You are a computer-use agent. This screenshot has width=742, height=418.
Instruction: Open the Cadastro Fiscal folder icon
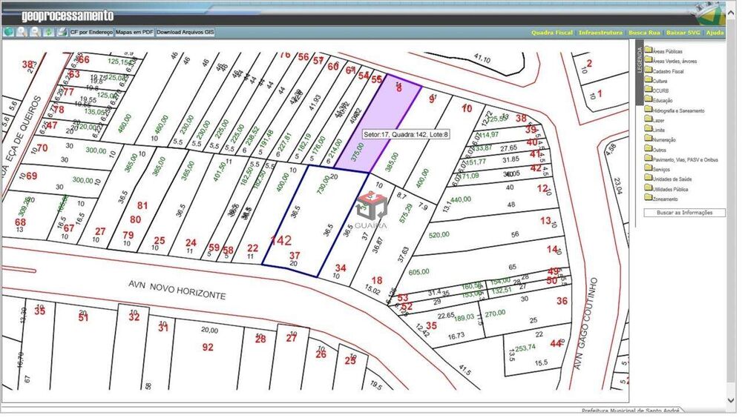[x=649, y=70]
